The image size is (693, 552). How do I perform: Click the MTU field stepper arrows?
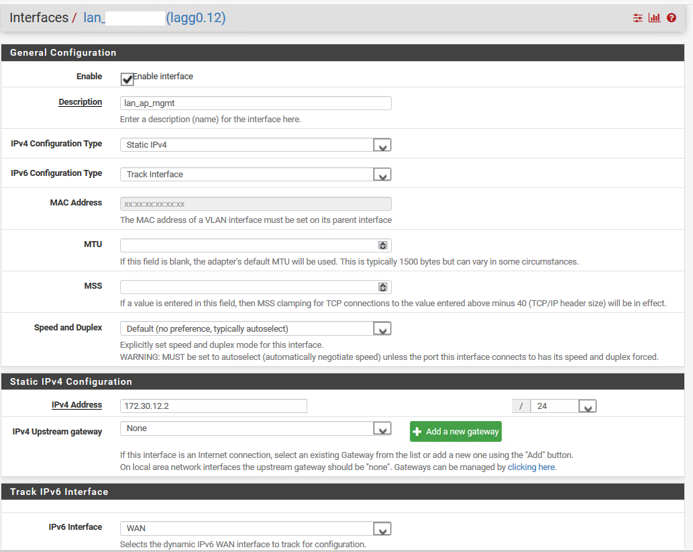point(382,245)
